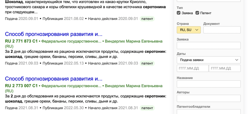Viewport: 249px width, 114px height.
Task: Click the start date ГГГГ.ММ.ДД field
Action: coord(192,68)
